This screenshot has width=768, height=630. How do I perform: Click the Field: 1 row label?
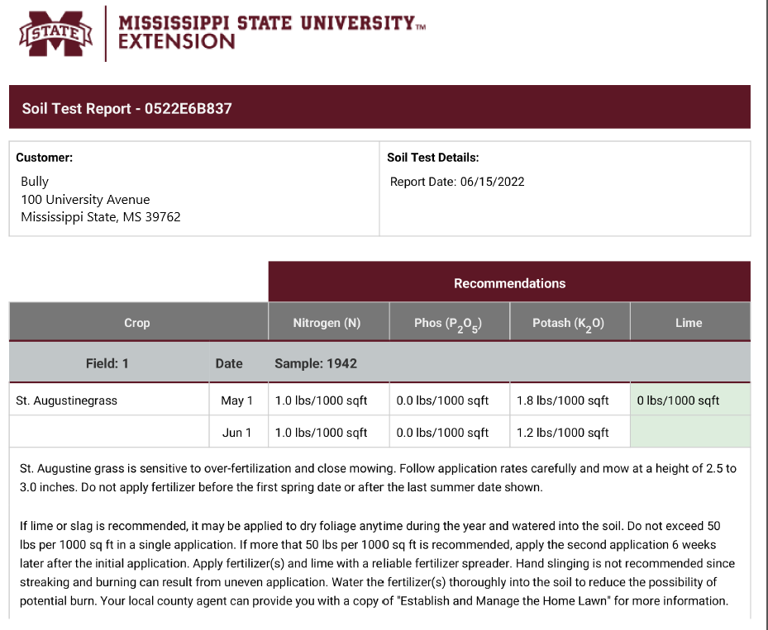tap(107, 363)
